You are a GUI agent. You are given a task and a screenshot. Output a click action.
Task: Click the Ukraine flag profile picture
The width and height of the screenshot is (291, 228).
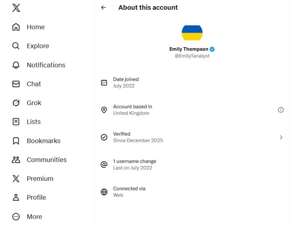(x=192, y=33)
